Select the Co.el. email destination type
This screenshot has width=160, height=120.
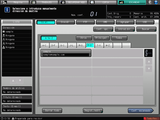[x=46, y=22]
